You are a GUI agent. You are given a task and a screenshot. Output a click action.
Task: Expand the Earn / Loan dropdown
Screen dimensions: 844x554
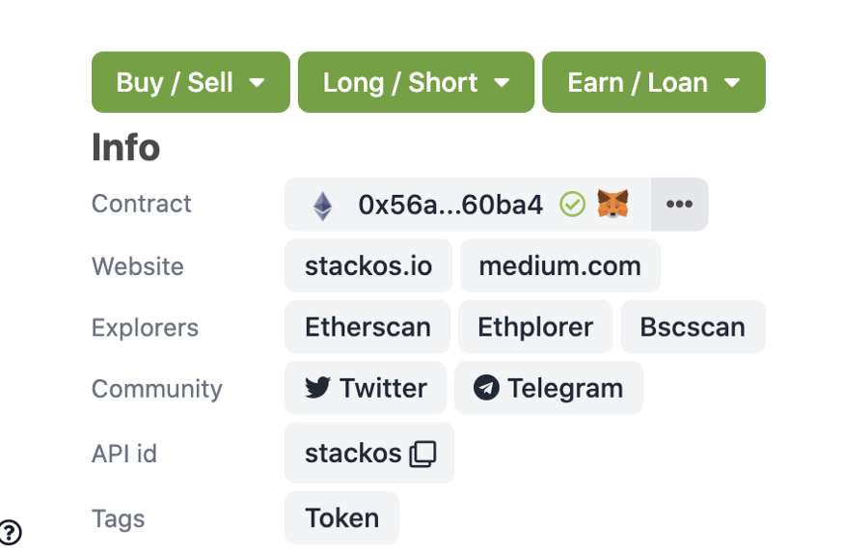(x=653, y=82)
